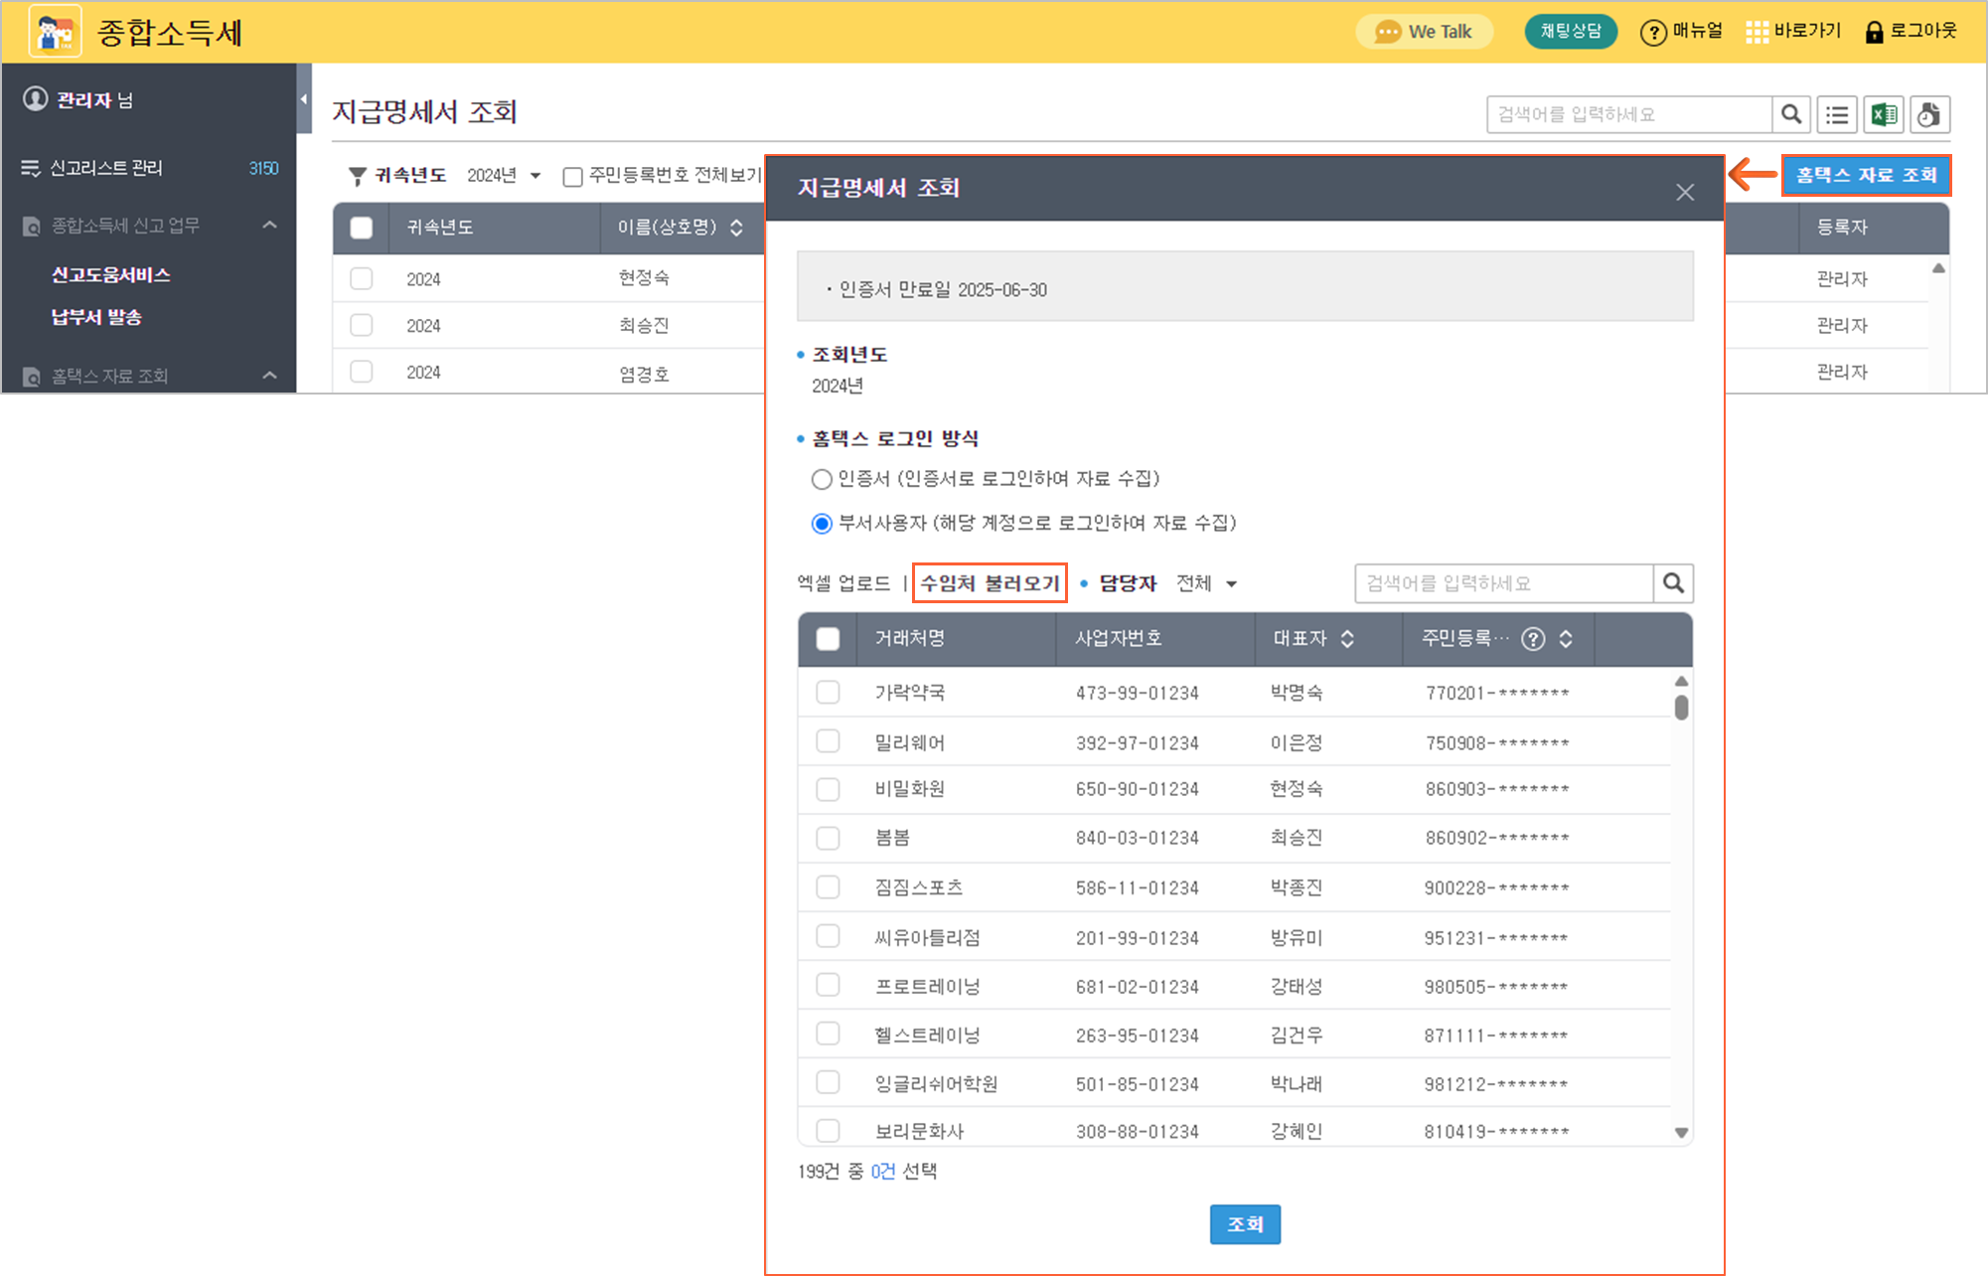The image size is (1988, 1276).
Task: Open 신고리스트 관리 menu item
Action: coord(106,168)
